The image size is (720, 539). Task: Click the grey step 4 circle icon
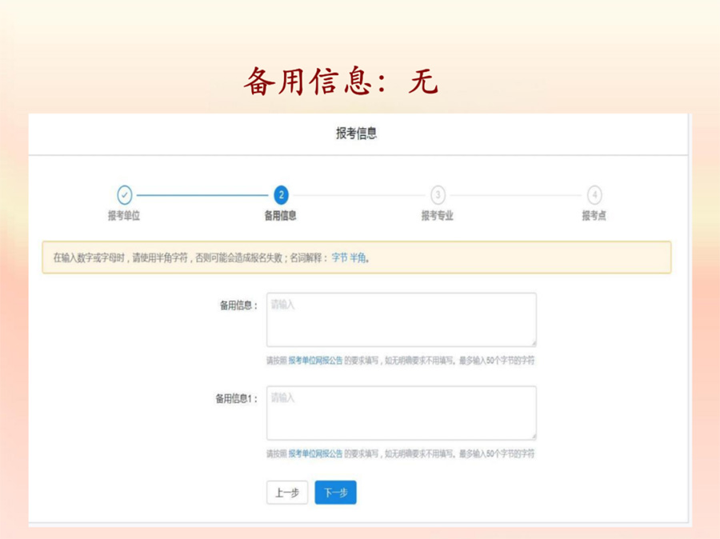coord(594,195)
